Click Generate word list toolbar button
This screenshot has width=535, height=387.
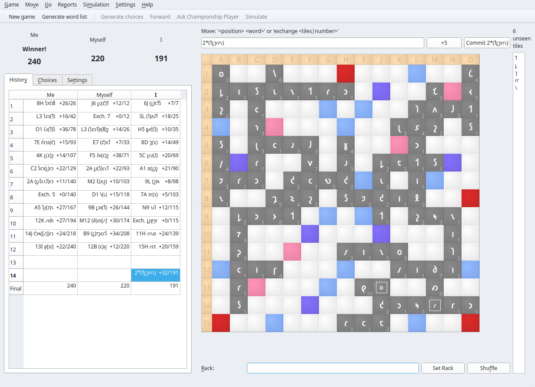pyautogui.click(x=64, y=17)
